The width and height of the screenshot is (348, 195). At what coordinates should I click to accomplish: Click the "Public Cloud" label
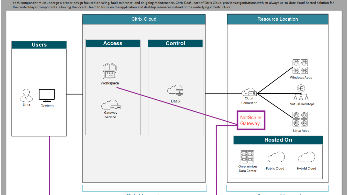275,168
